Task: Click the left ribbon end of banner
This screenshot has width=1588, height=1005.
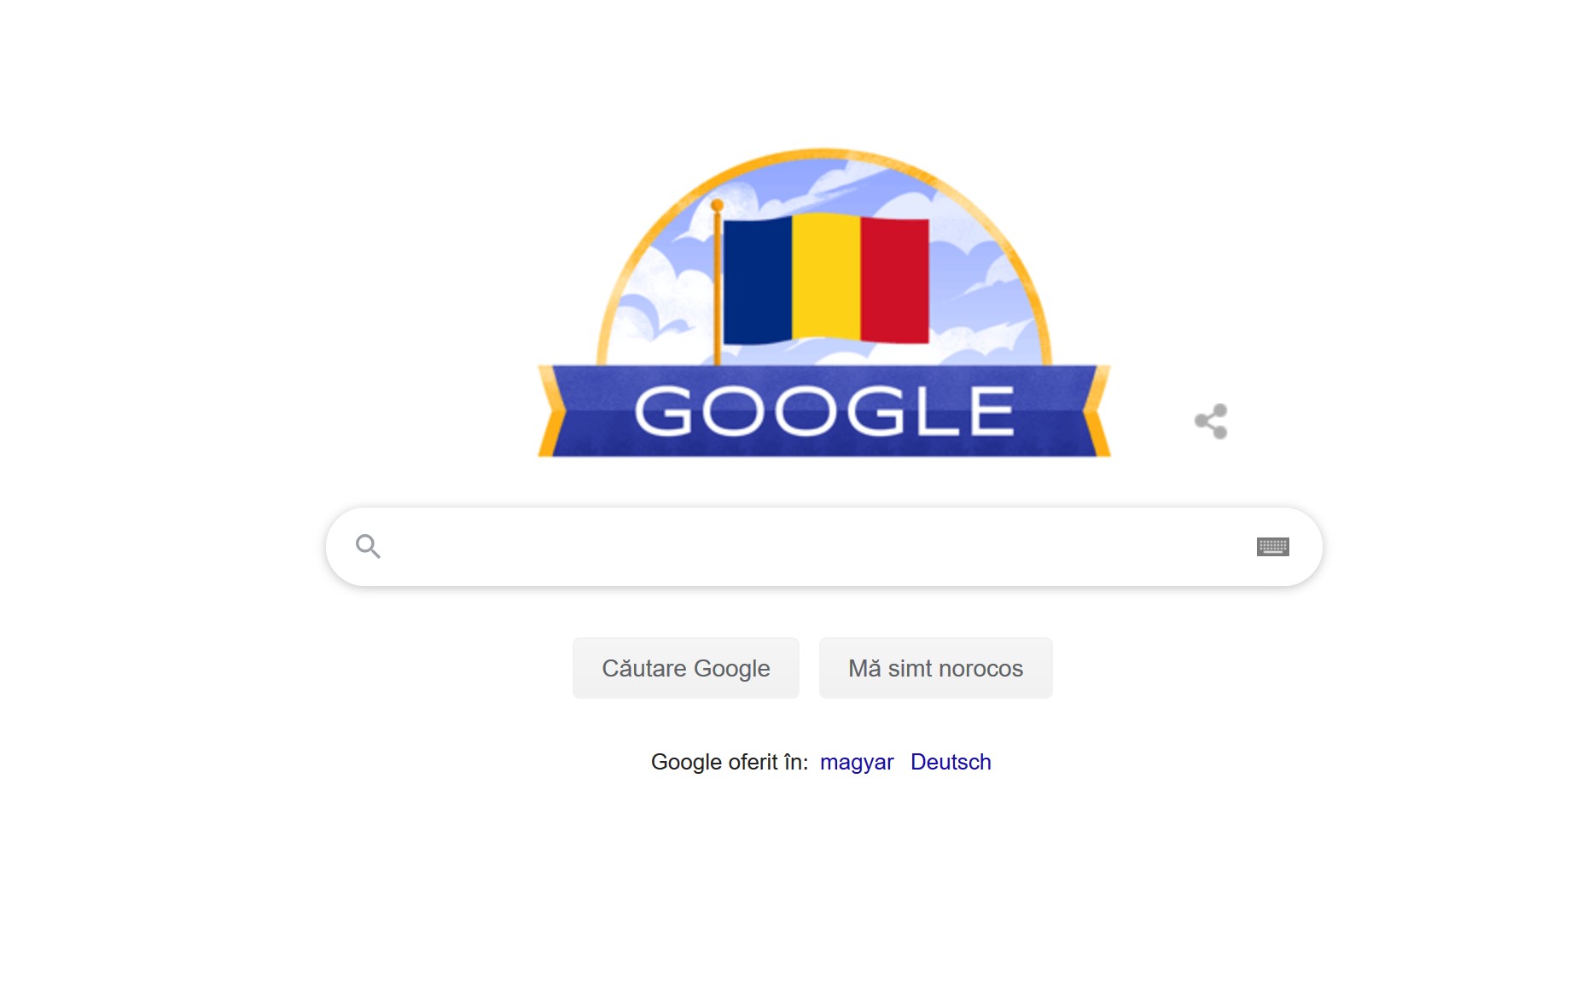Action: click(551, 411)
